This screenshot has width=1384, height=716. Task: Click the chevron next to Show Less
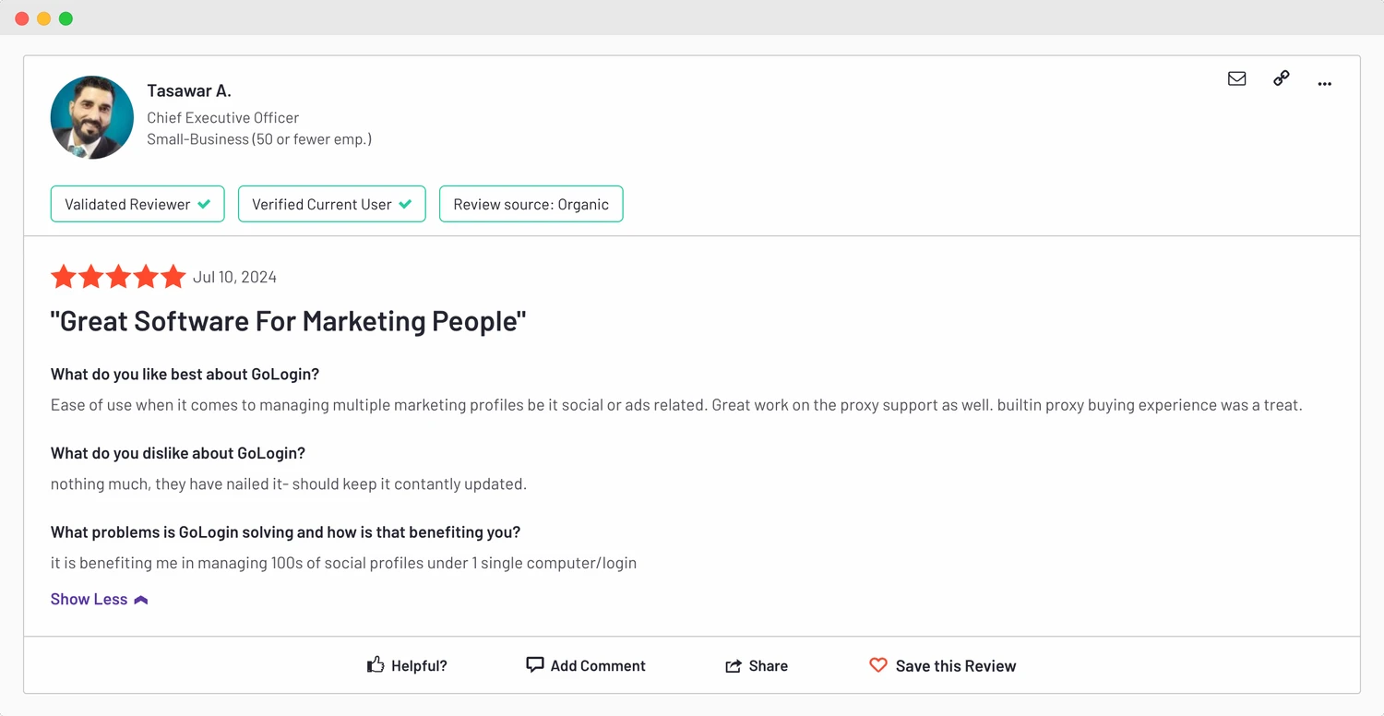pos(141,600)
